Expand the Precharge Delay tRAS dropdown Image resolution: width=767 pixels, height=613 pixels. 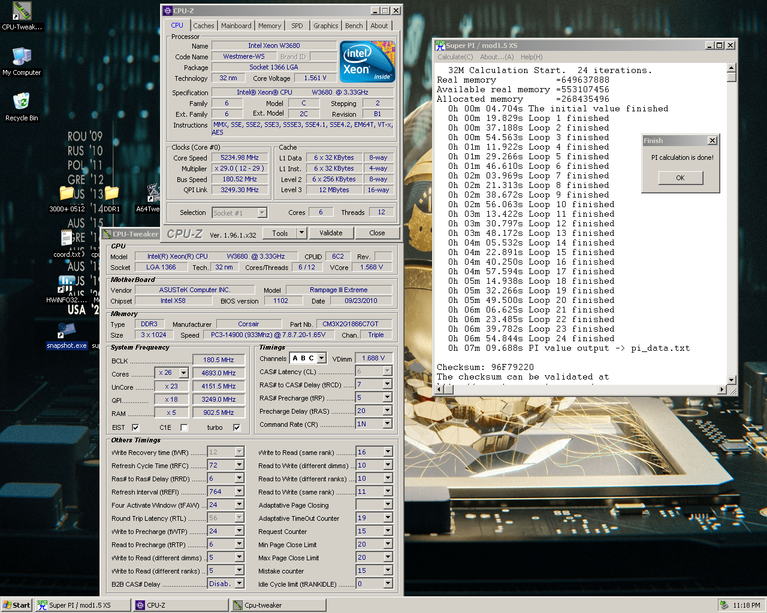[x=387, y=411]
